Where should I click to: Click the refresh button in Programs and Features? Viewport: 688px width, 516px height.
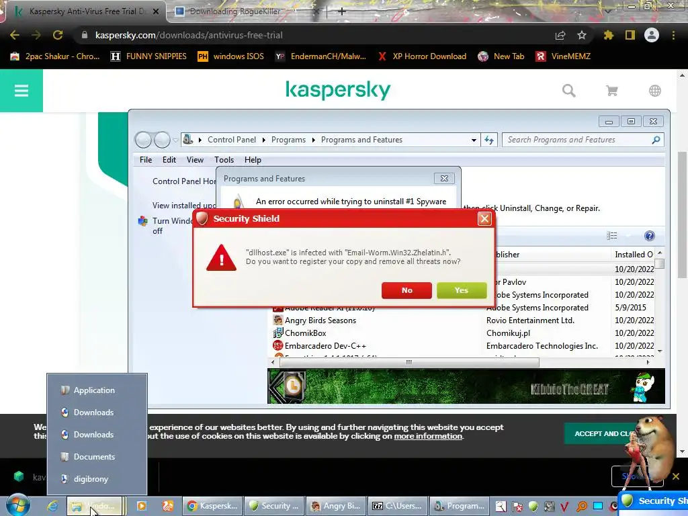tap(489, 140)
